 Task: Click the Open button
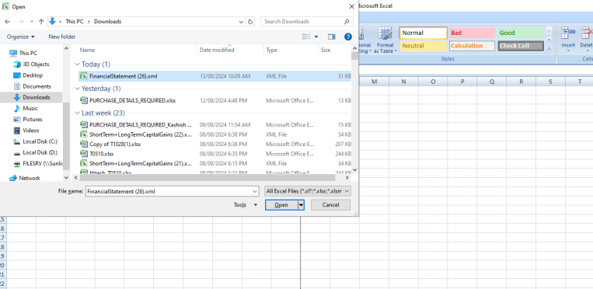point(281,204)
